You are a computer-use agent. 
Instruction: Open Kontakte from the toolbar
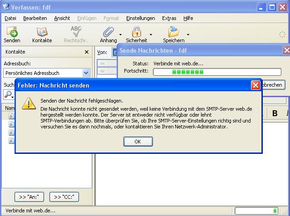tap(42, 33)
